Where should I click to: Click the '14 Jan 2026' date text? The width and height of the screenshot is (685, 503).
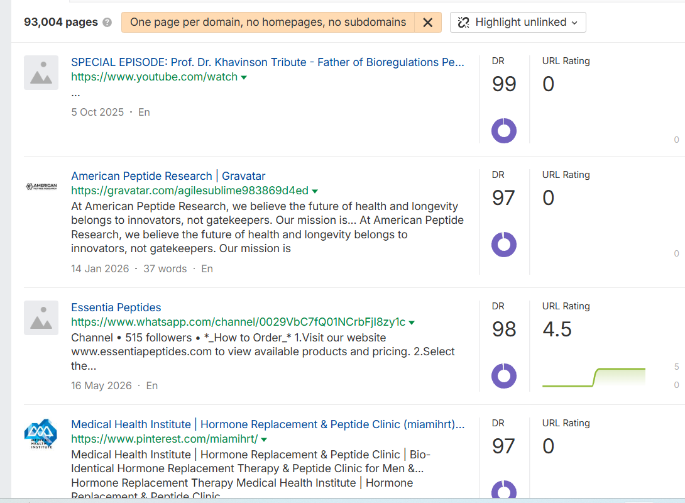(100, 268)
